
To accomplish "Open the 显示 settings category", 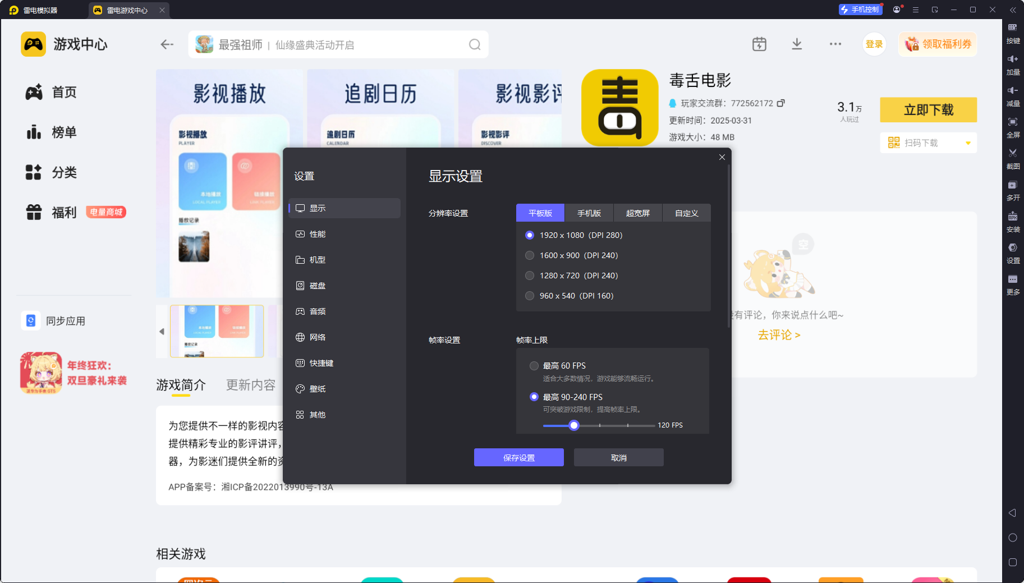I will pyautogui.click(x=345, y=208).
